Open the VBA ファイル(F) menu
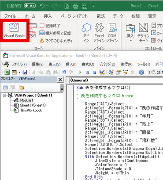The image size is (163, 180). tap(19, 64)
